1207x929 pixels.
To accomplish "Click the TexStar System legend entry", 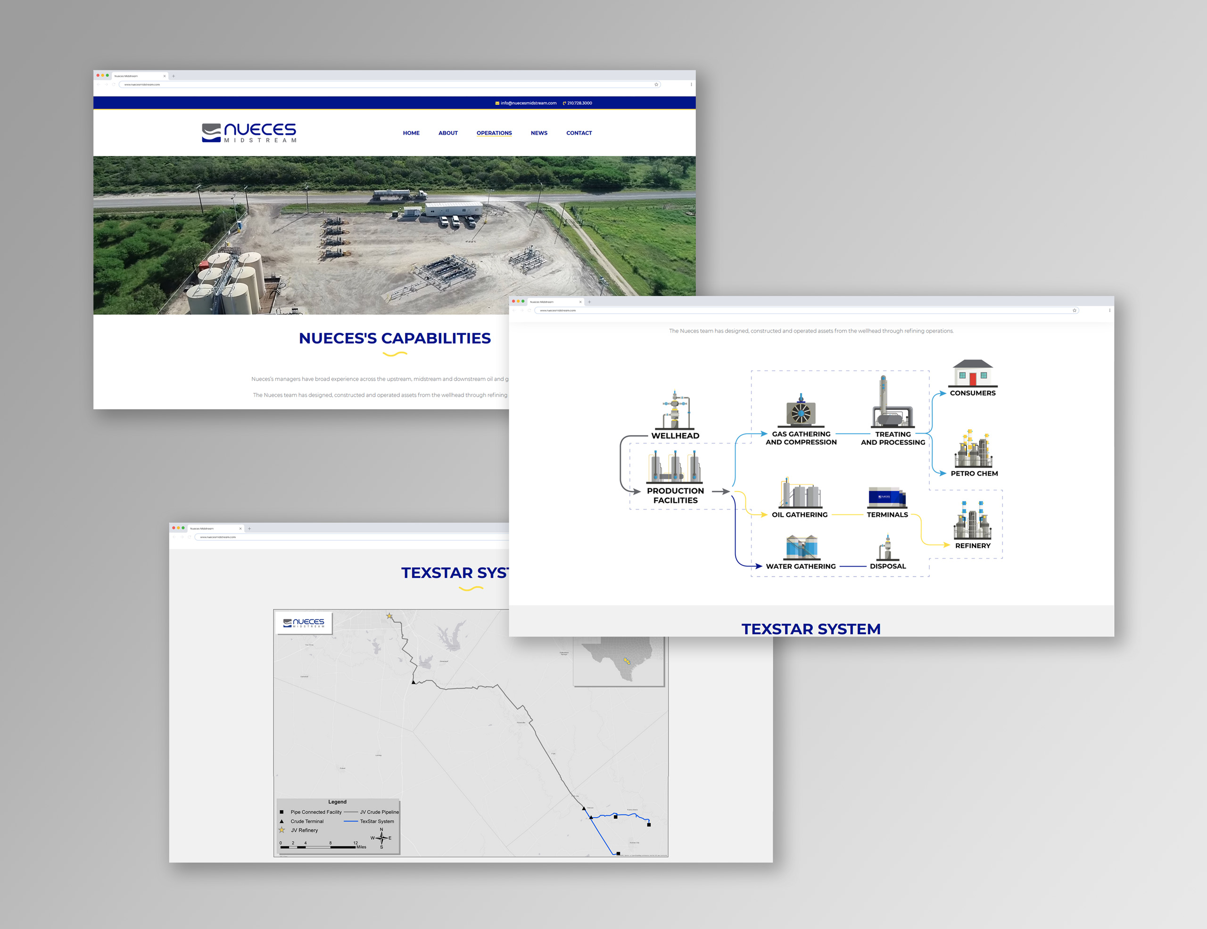I will click(x=369, y=822).
